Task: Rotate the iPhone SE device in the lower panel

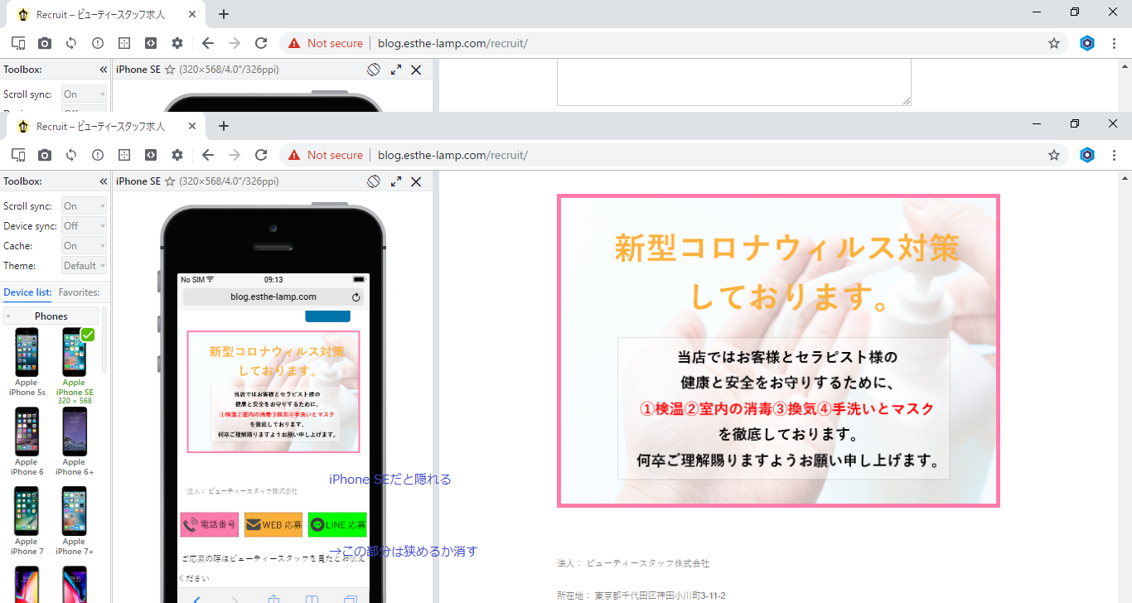Action: tap(374, 181)
